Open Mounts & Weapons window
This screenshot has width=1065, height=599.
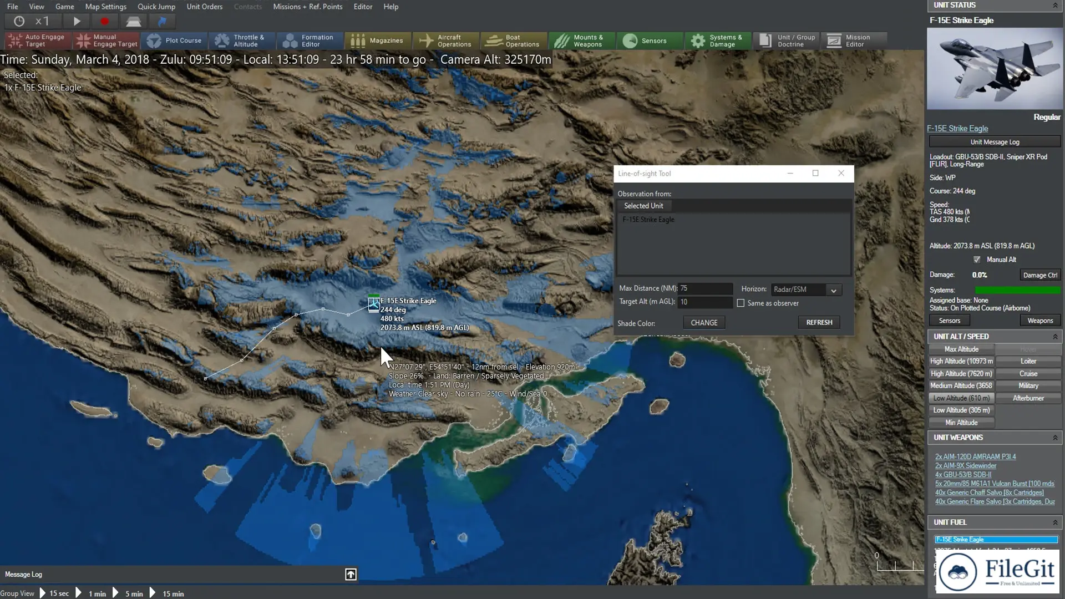tap(582, 40)
